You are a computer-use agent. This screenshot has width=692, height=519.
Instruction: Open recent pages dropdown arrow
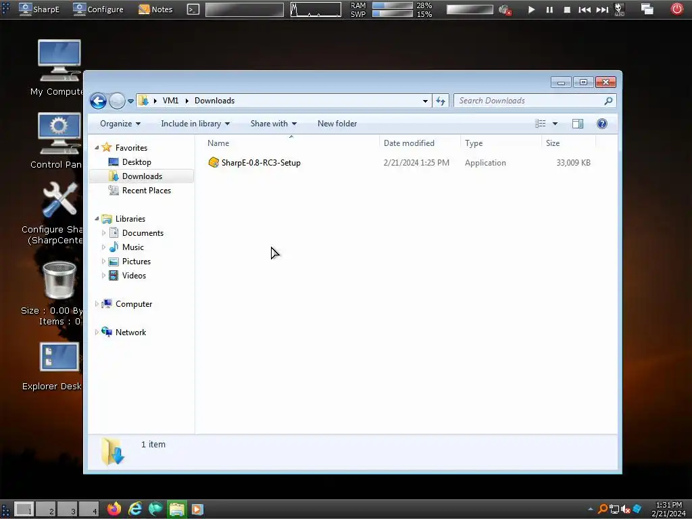pyautogui.click(x=130, y=101)
